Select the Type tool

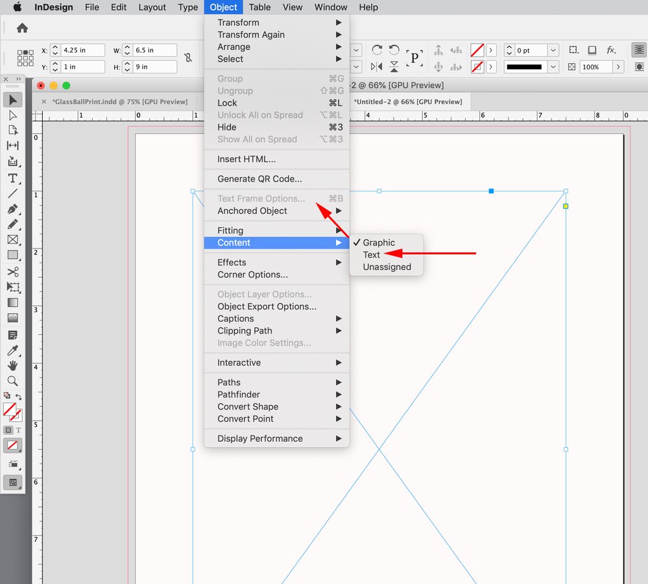pos(13,178)
